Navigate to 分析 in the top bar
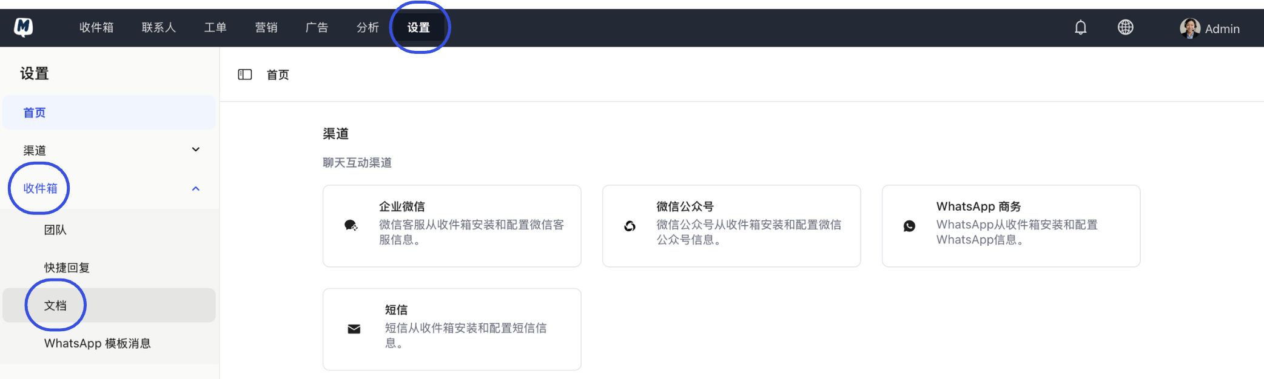This screenshot has width=1264, height=379. (x=368, y=27)
